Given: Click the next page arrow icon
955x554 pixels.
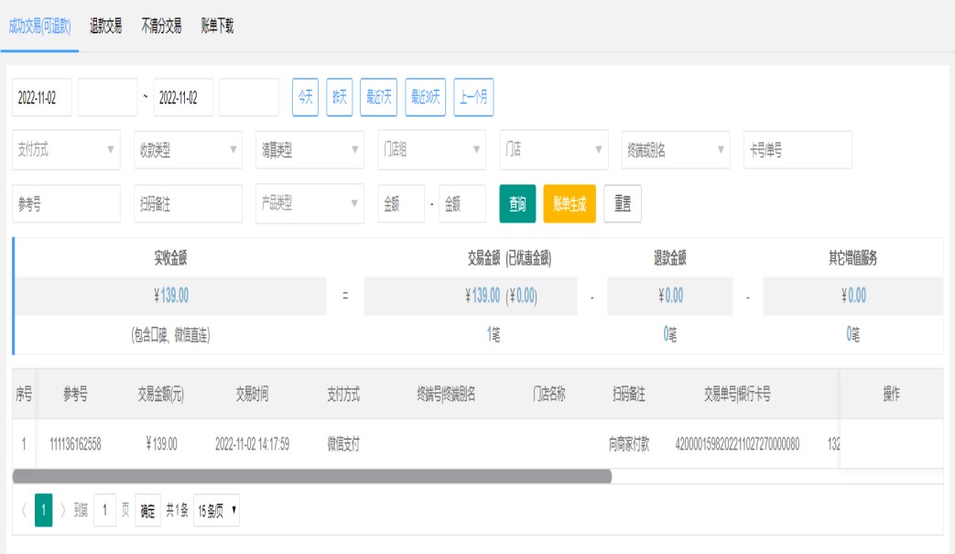Looking at the screenshot, I should click(x=63, y=510).
